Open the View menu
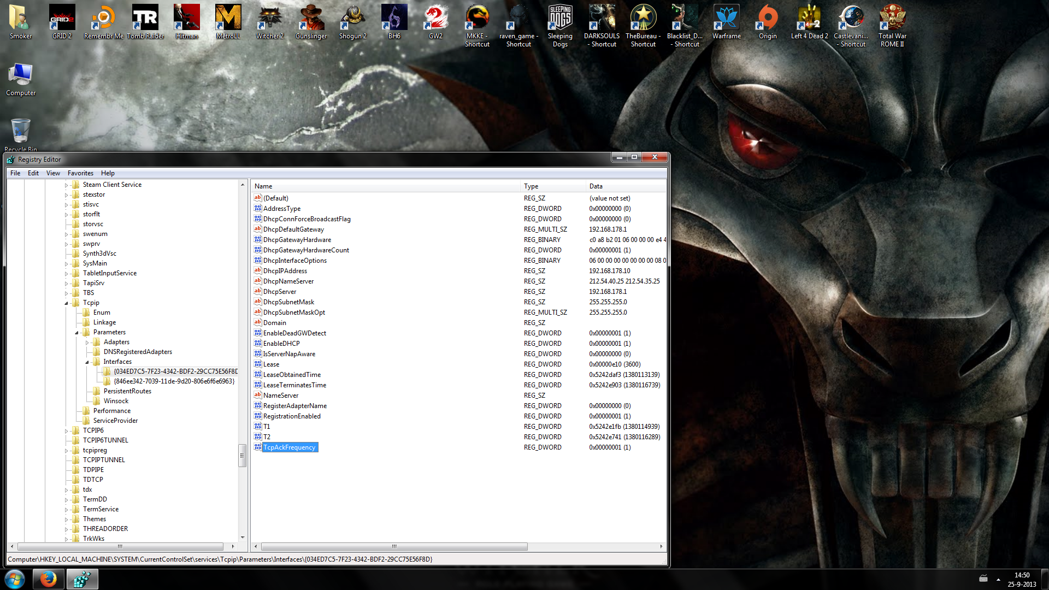The height and width of the screenshot is (590, 1049). tap(53, 173)
